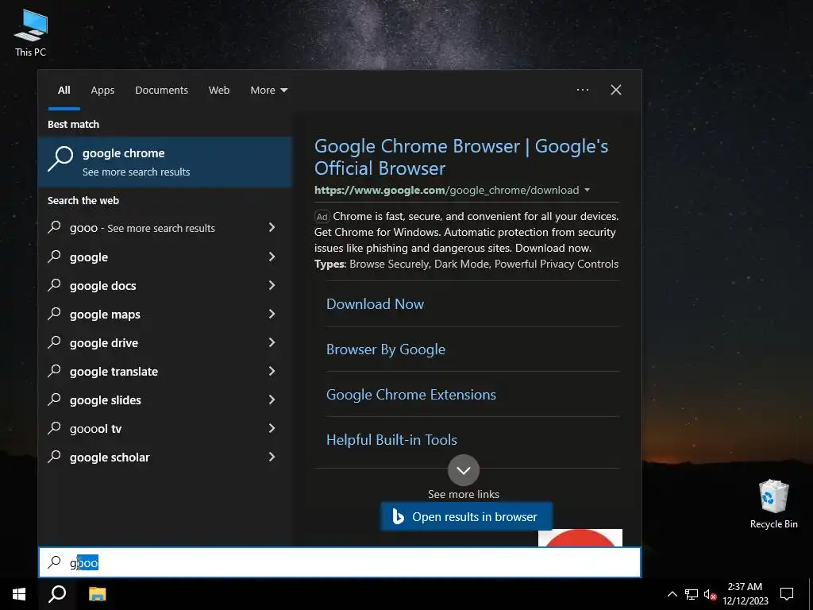Viewport: 813px width, 610px height.
Task: Open the Helpful Built-in Tools link
Action: pos(391,440)
